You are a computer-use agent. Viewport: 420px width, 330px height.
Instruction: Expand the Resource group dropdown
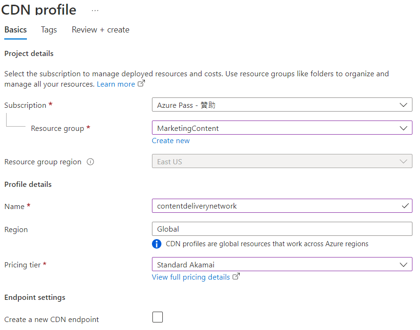click(282, 128)
